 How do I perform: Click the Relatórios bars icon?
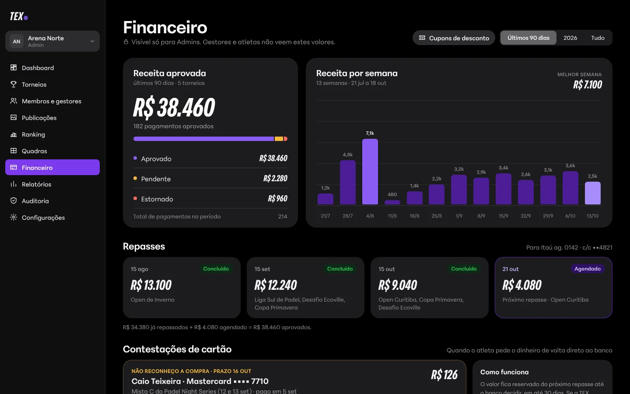point(14,184)
